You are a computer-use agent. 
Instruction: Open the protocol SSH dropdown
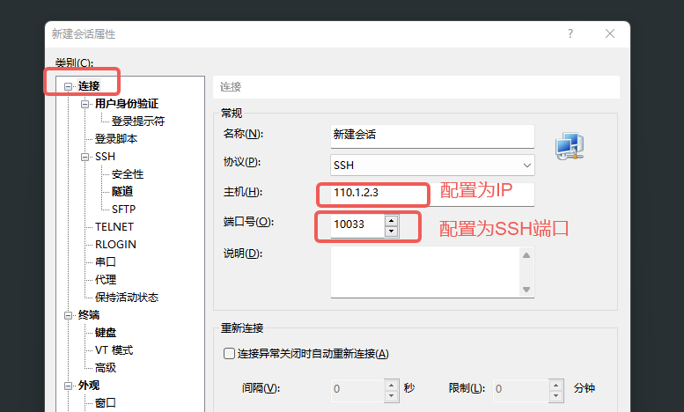(432, 166)
